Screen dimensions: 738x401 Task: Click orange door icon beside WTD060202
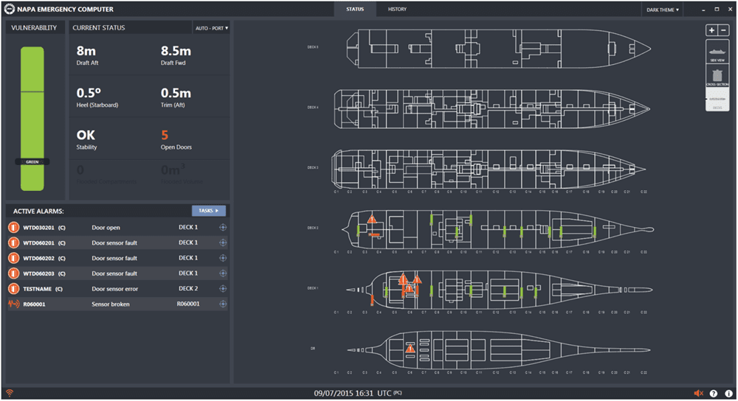13,258
